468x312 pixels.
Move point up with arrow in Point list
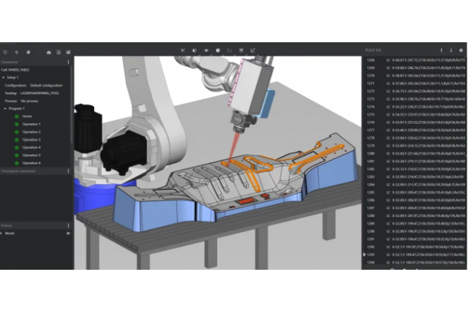coord(441,50)
